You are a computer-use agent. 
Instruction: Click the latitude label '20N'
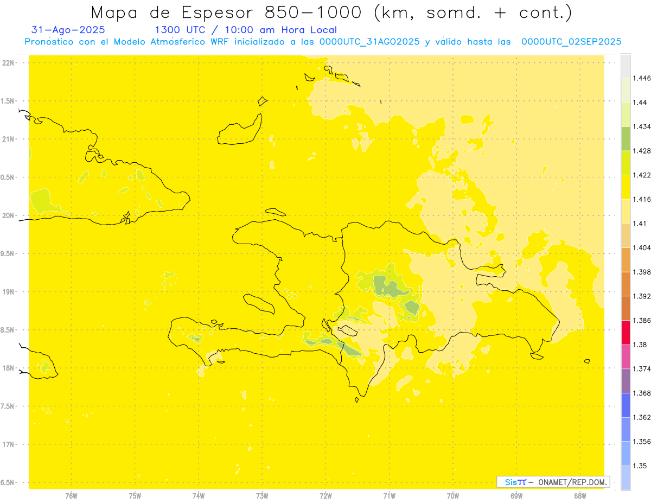point(9,215)
